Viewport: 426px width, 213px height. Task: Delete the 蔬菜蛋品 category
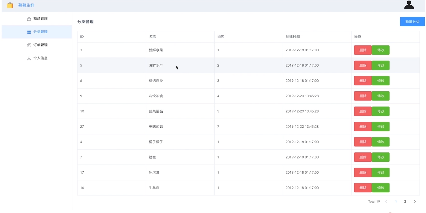click(x=363, y=111)
